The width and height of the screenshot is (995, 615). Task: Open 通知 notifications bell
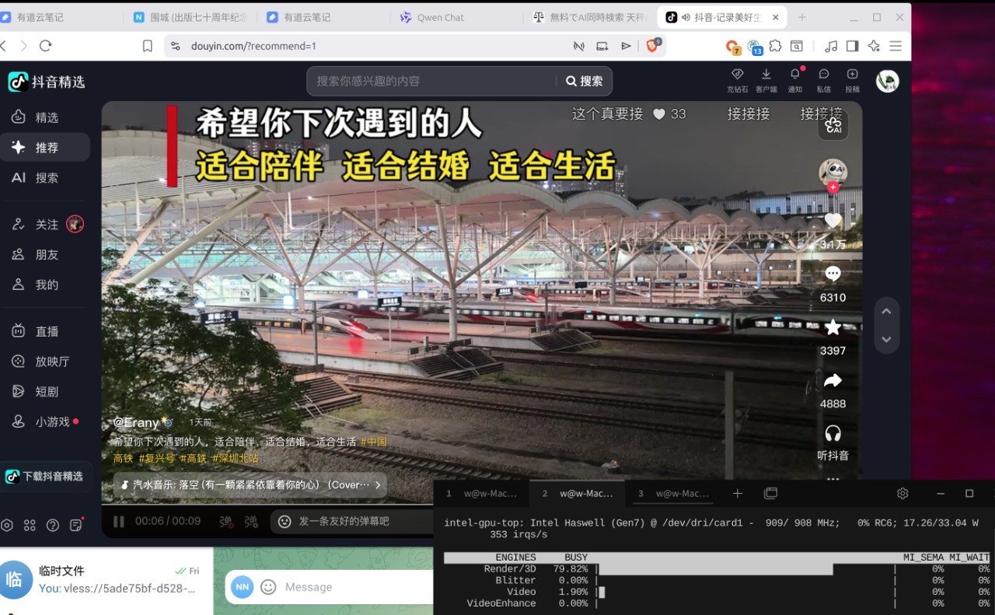[x=794, y=81]
